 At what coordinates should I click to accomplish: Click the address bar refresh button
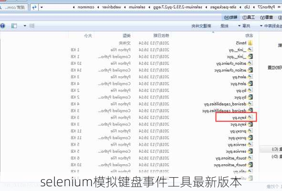point(34,7)
